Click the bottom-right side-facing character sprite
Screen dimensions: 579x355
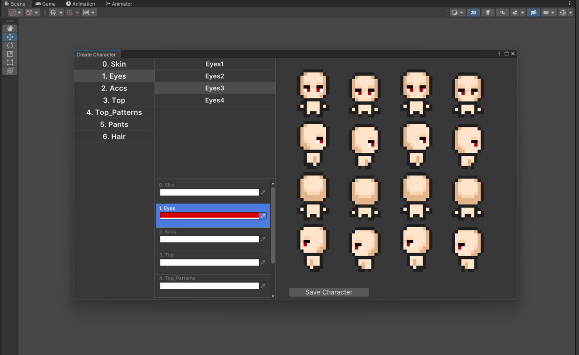pos(468,249)
